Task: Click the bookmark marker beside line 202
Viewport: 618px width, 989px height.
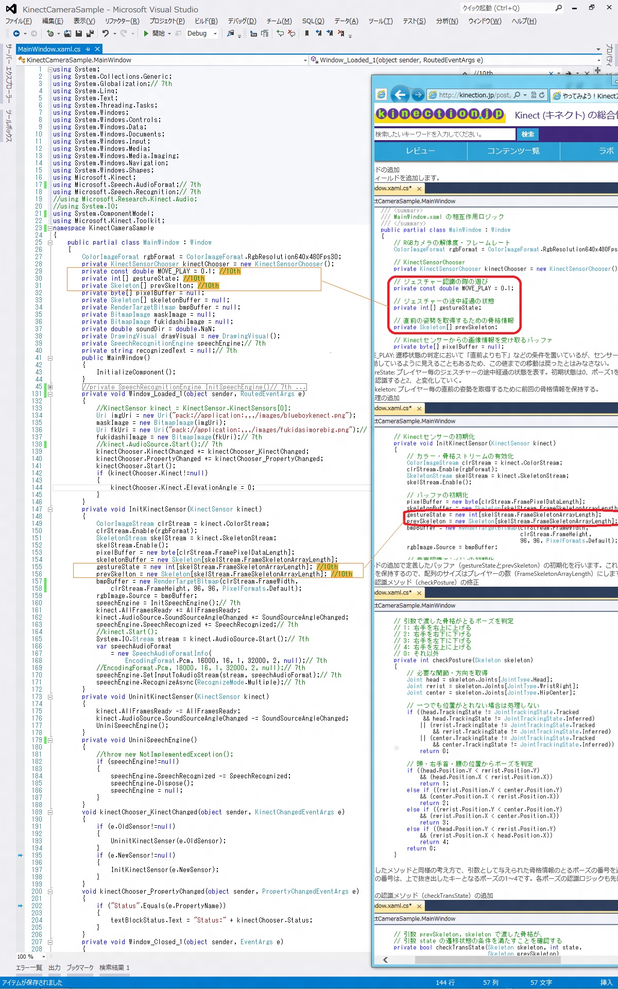Action: [21, 906]
